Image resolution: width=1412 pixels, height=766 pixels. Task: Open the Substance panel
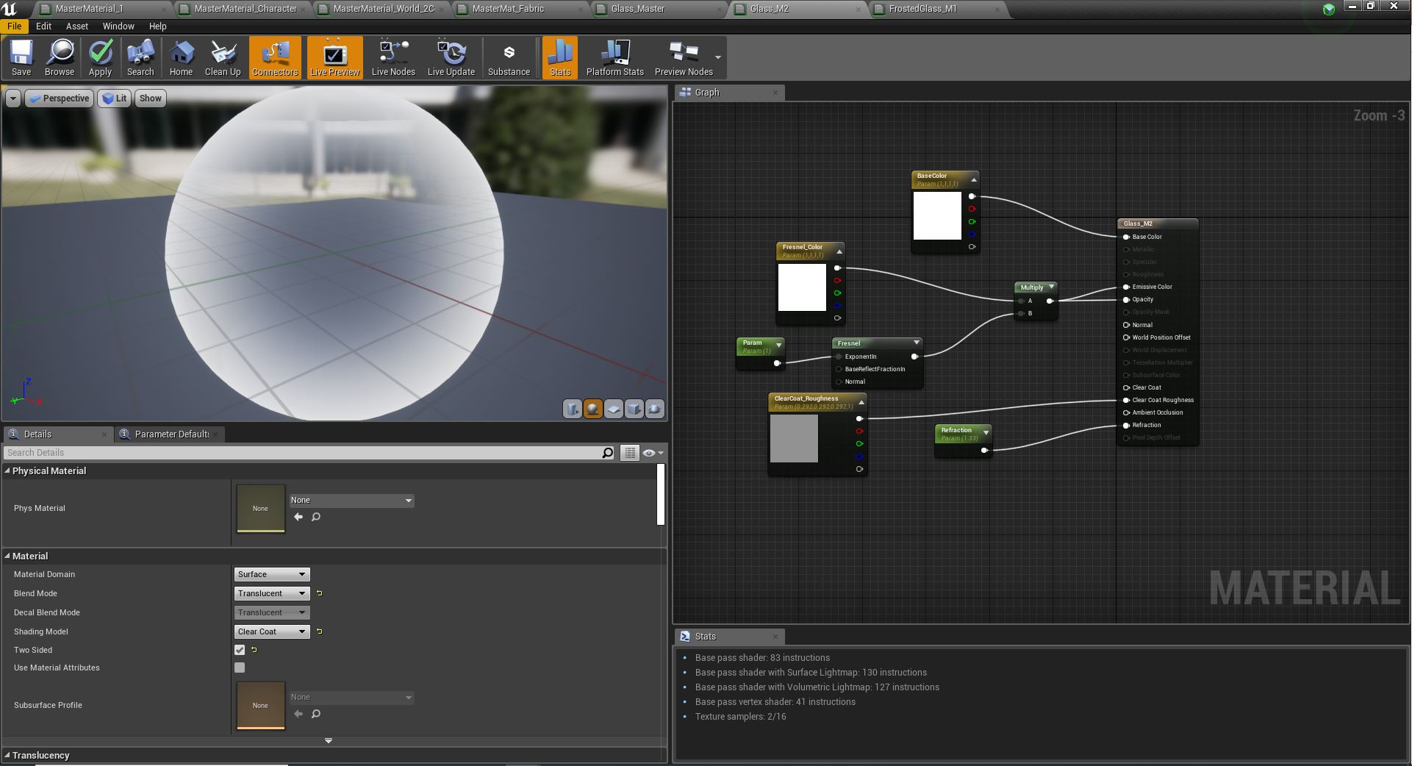pos(509,57)
